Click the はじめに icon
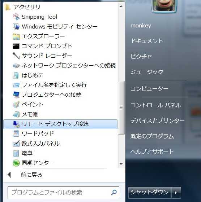201x202 pixels. [x=16, y=75]
